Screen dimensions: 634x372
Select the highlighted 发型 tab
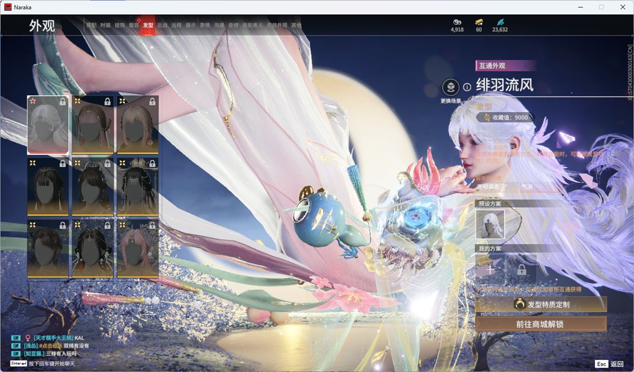(x=148, y=25)
